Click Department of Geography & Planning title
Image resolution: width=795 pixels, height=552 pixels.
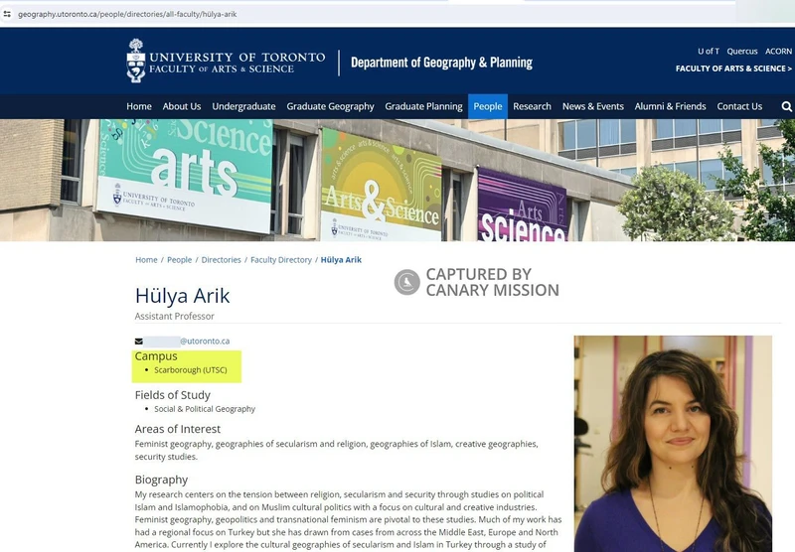pyautogui.click(x=441, y=63)
